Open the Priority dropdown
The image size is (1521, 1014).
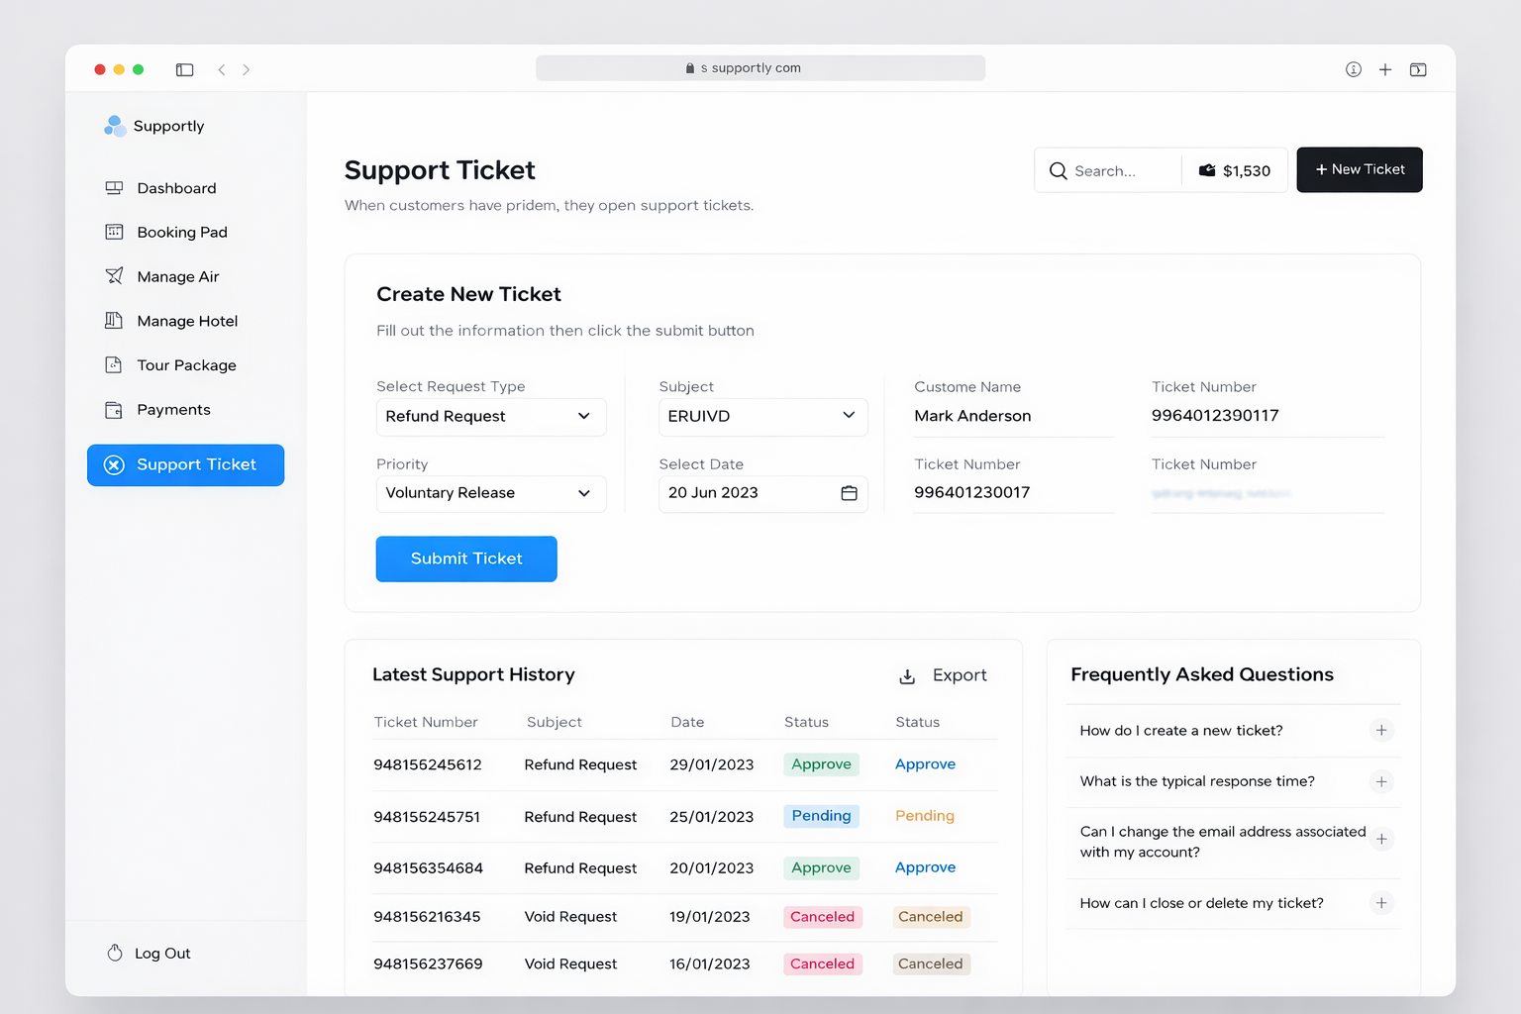tap(490, 493)
